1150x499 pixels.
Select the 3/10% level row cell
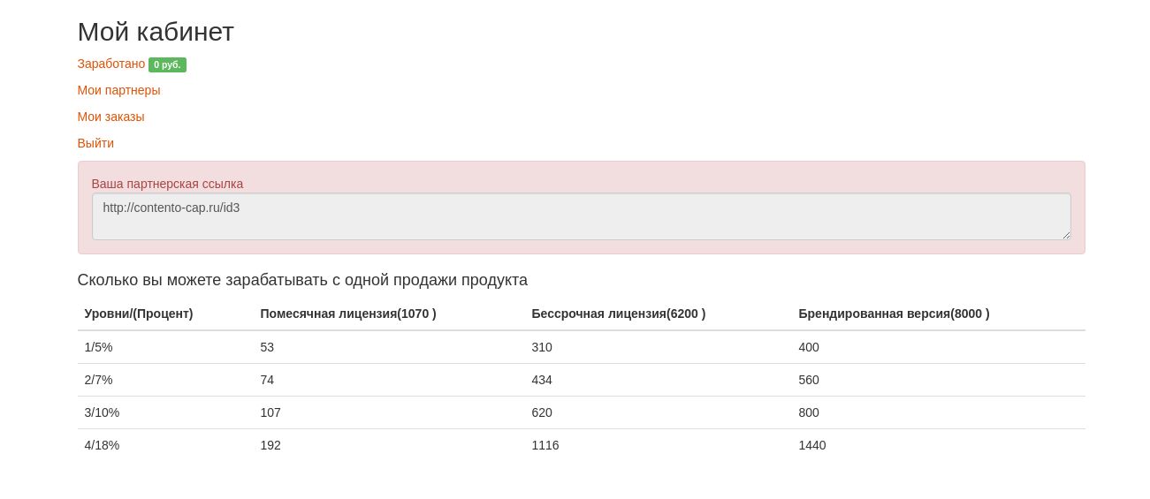(x=102, y=412)
